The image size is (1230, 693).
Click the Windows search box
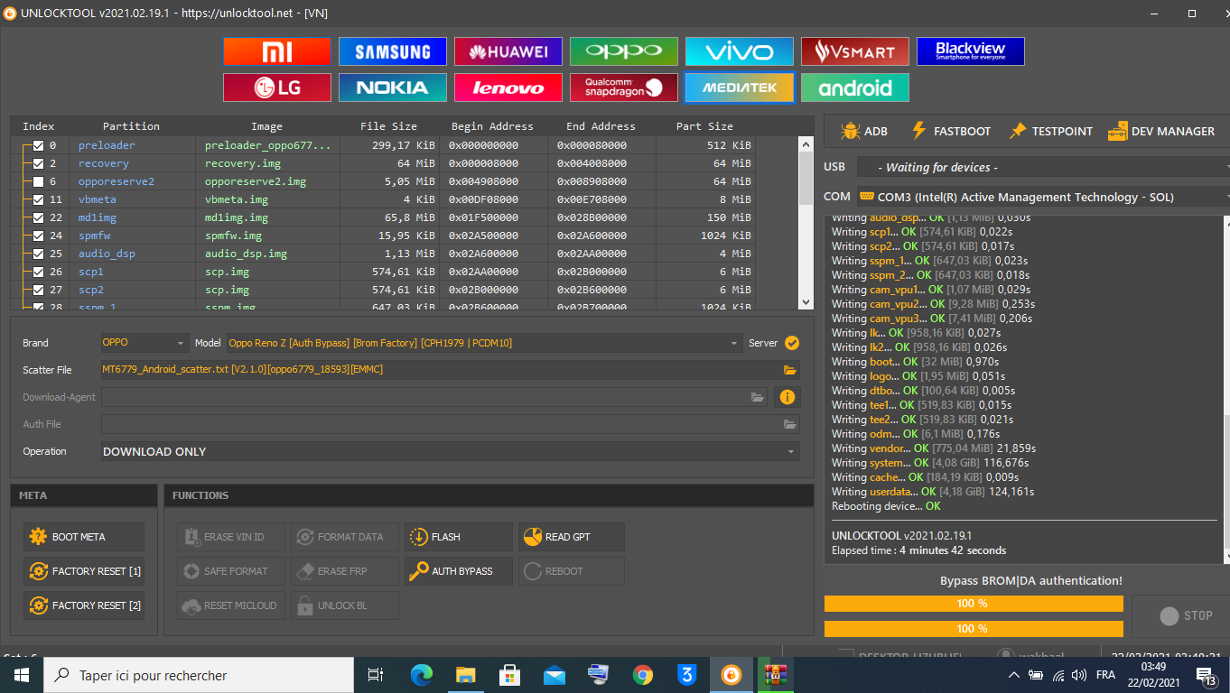coord(197,675)
